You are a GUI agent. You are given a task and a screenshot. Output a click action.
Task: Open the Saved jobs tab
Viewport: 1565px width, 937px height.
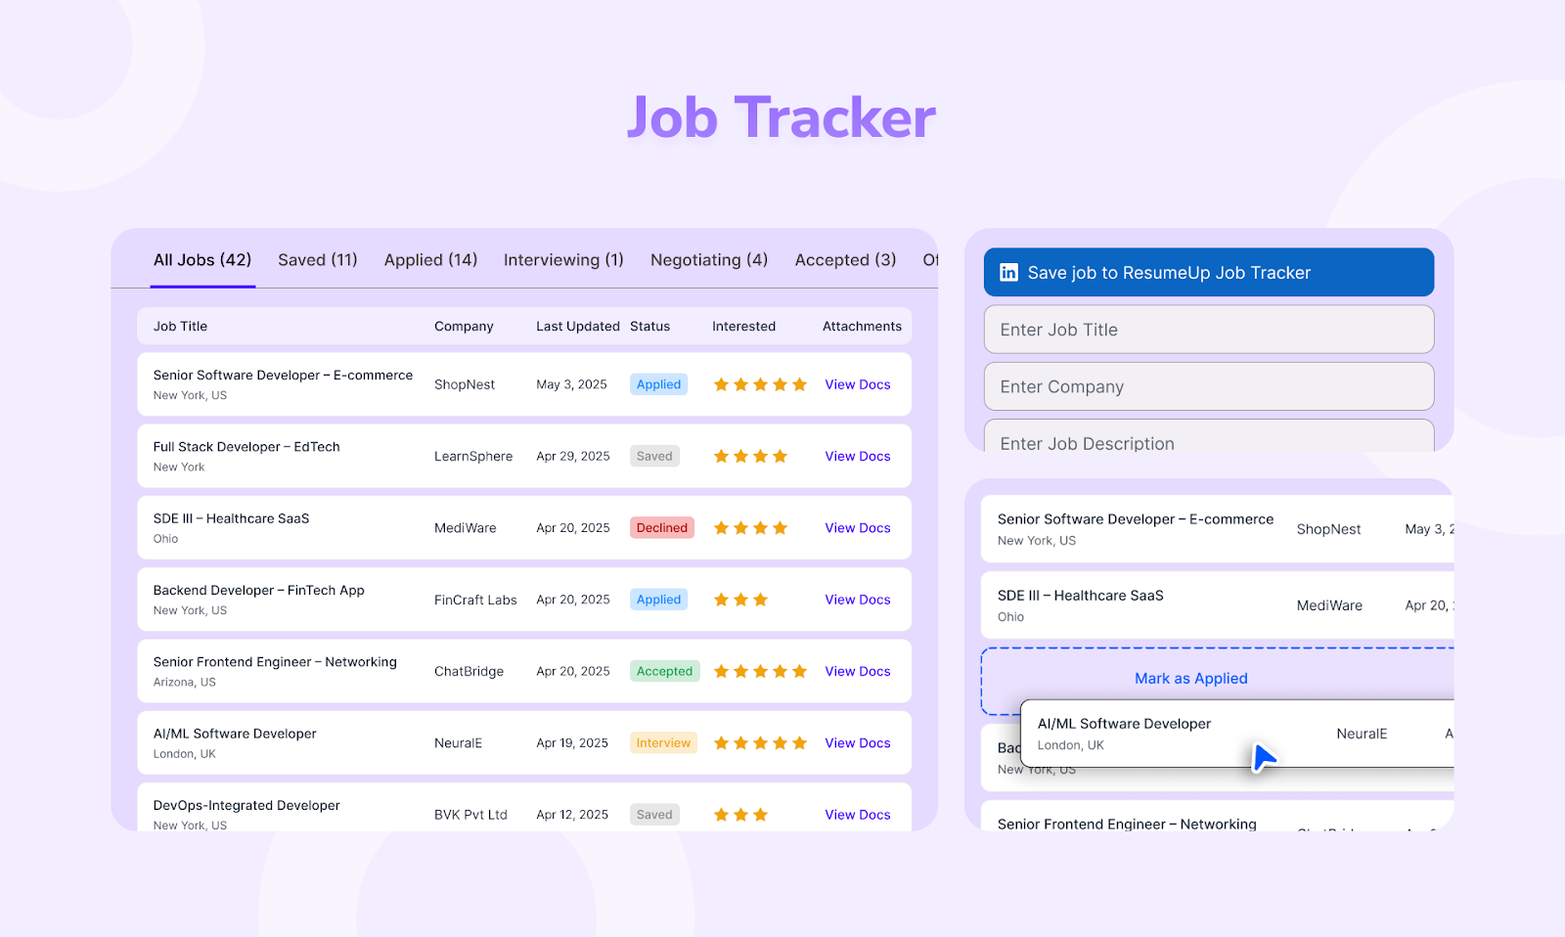pyautogui.click(x=317, y=259)
